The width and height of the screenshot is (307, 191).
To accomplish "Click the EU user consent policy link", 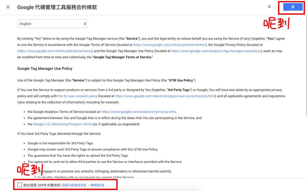I will [x=78, y=96].
